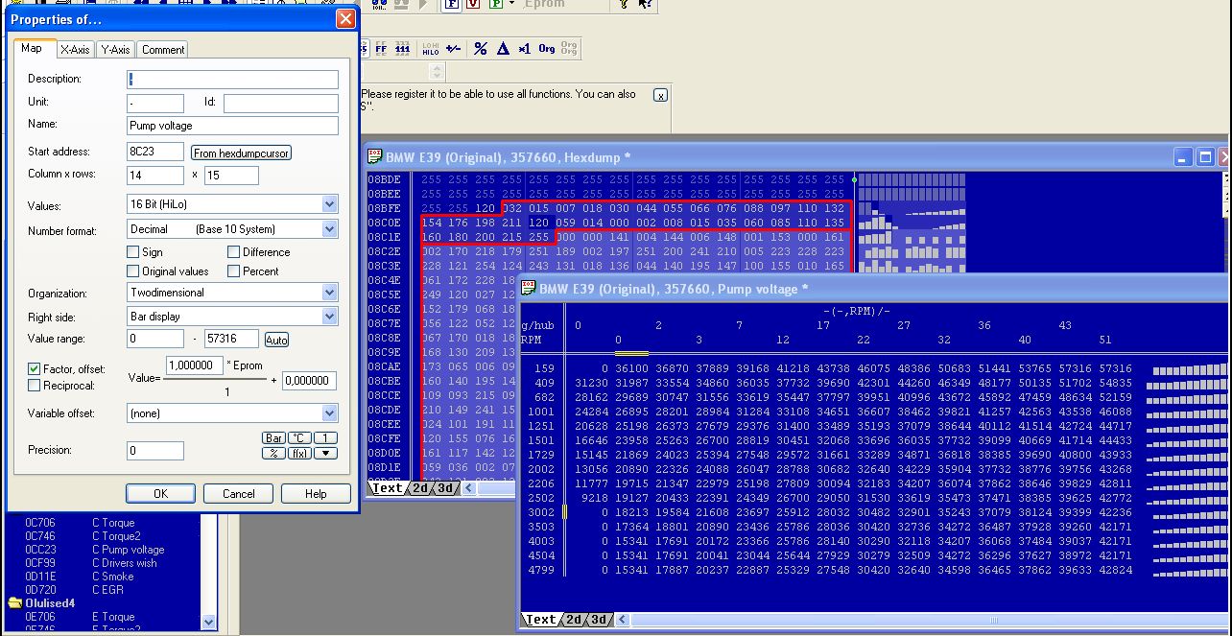The image size is (1232, 636).
Task: Click the Pump voltage window title icon
Action: pyautogui.click(x=528, y=288)
